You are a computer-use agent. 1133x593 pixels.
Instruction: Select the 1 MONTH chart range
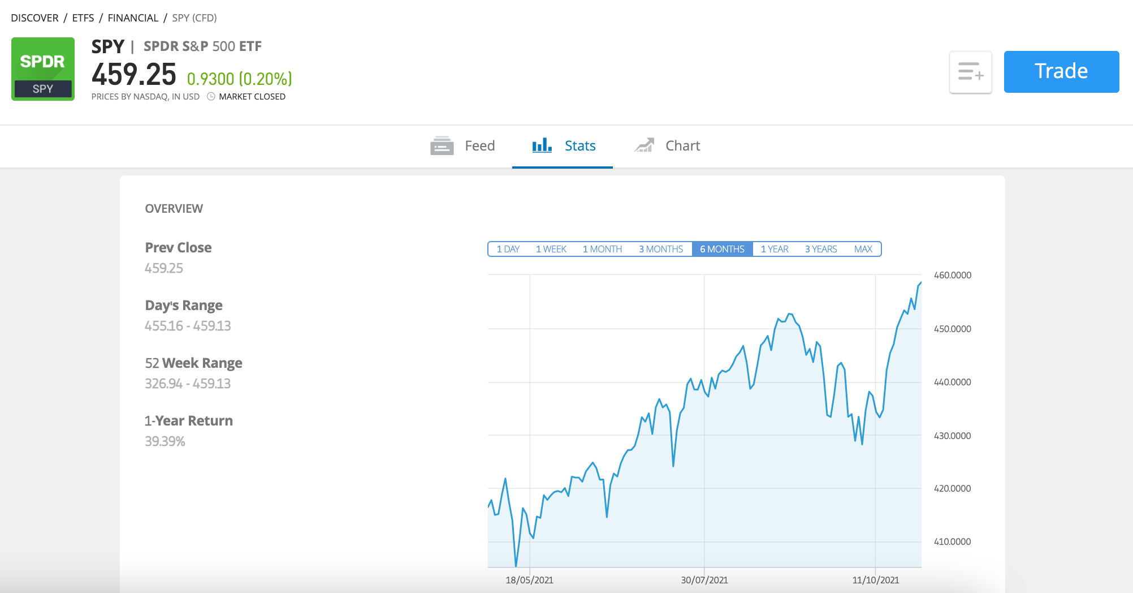click(602, 249)
